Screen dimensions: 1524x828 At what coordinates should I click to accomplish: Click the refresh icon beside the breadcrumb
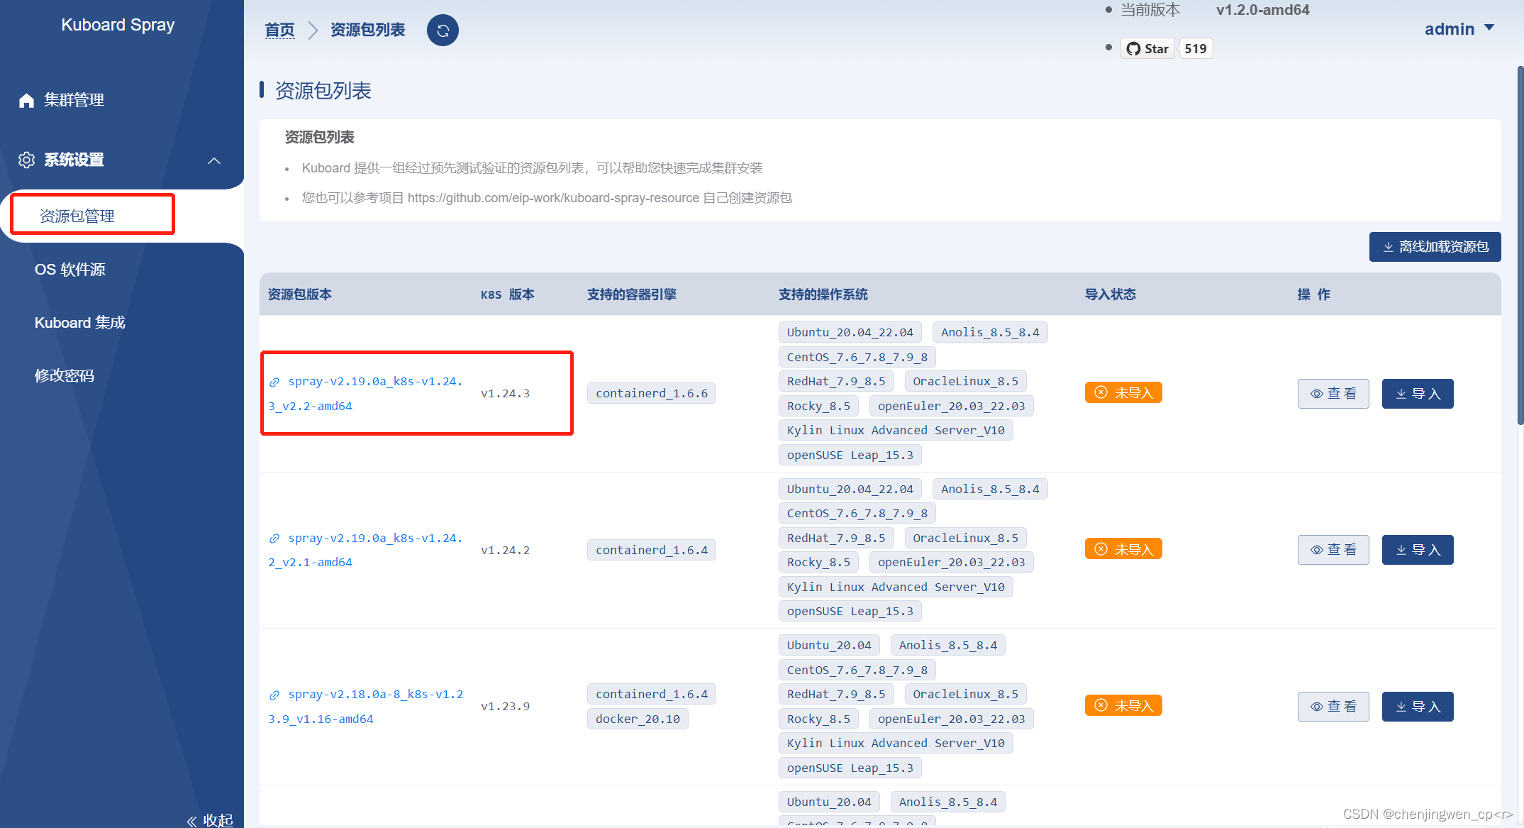pos(443,31)
